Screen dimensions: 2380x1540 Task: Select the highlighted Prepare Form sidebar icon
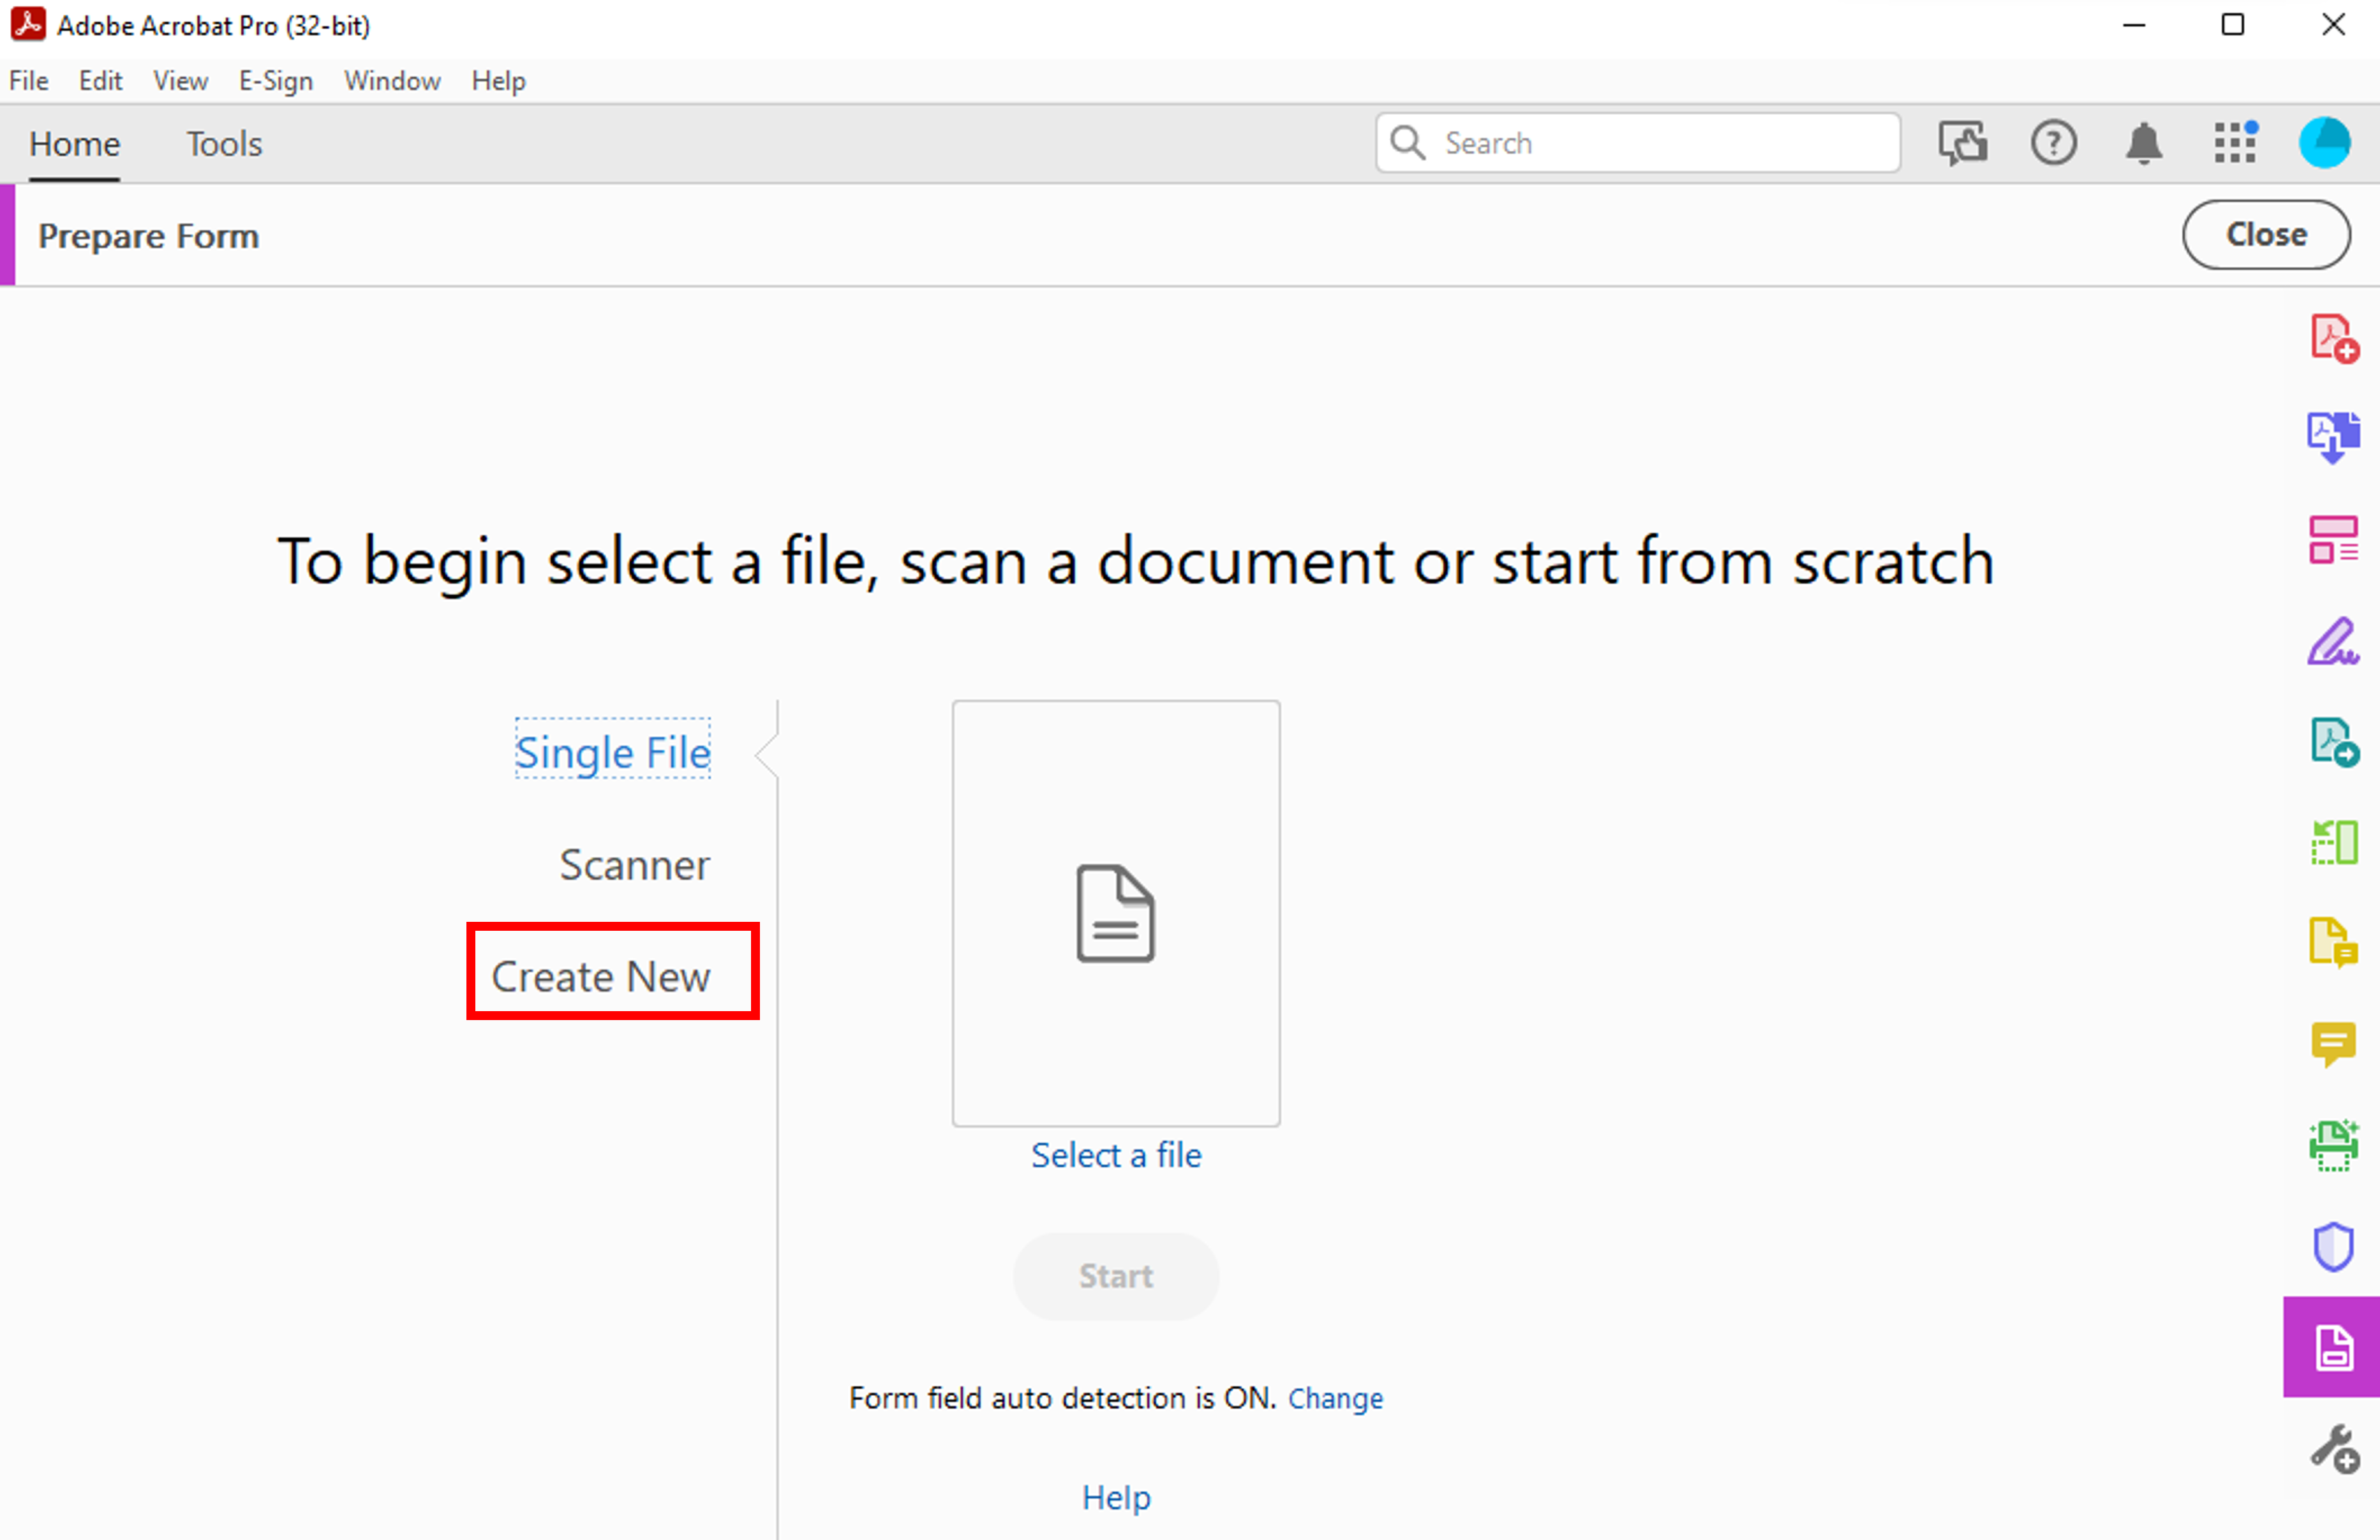(x=2332, y=1347)
